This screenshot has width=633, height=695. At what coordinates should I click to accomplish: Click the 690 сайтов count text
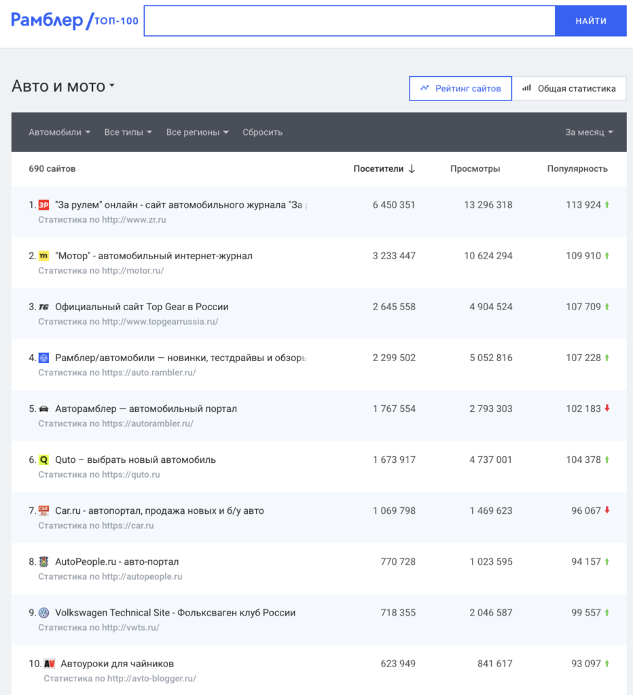pos(52,169)
